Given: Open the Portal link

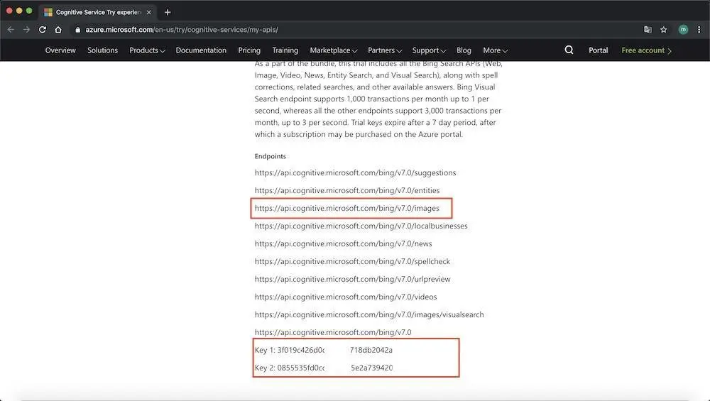Looking at the screenshot, I should coord(598,50).
